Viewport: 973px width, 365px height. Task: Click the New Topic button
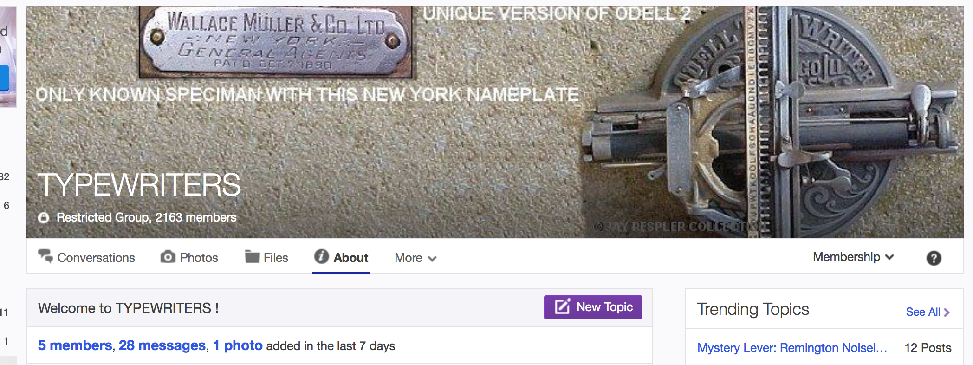coord(593,307)
